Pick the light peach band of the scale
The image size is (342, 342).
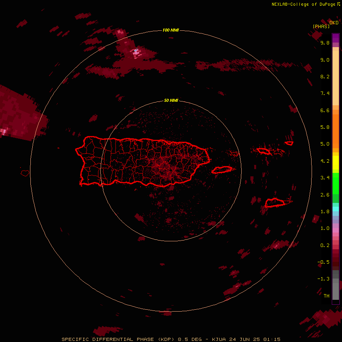336,78
